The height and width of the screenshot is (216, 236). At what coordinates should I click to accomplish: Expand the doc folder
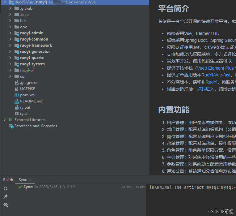(x=10, y=27)
